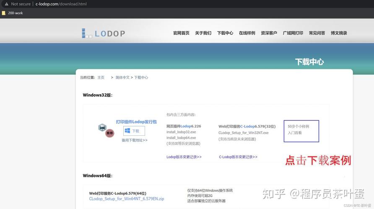Click the 主页 breadcrumb link
Viewport: 374px width, 209px height.
(x=101, y=77)
